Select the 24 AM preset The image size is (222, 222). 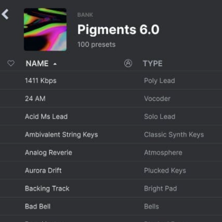pos(111,98)
